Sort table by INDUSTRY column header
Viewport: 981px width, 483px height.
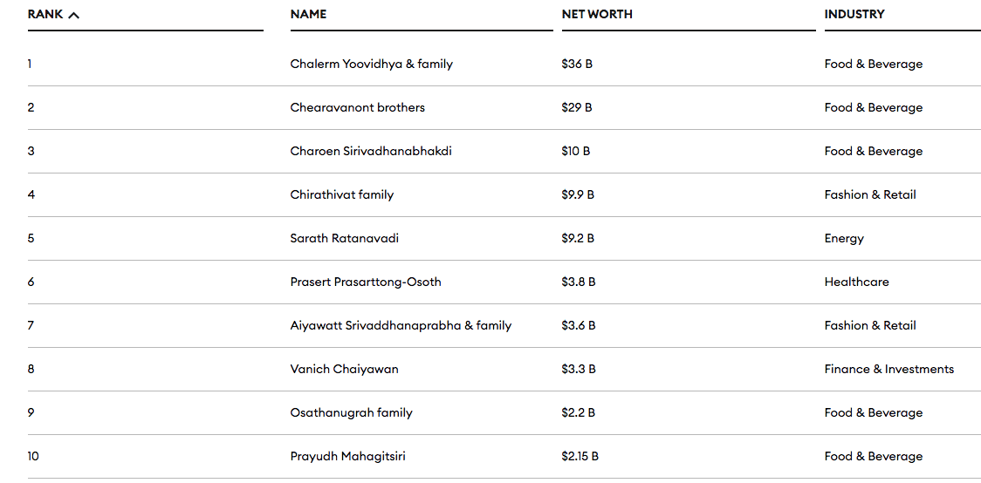[x=854, y=14]
